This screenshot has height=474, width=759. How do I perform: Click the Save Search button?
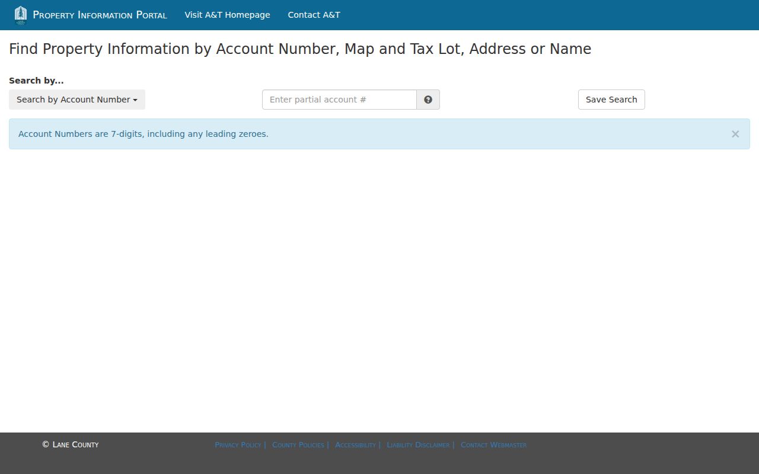[x=611, y=100]
